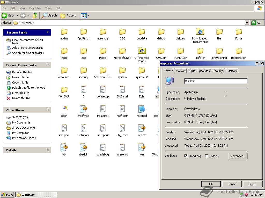
Task: Click the taskbar clock 10:23 AM
Action: point(256,195)
